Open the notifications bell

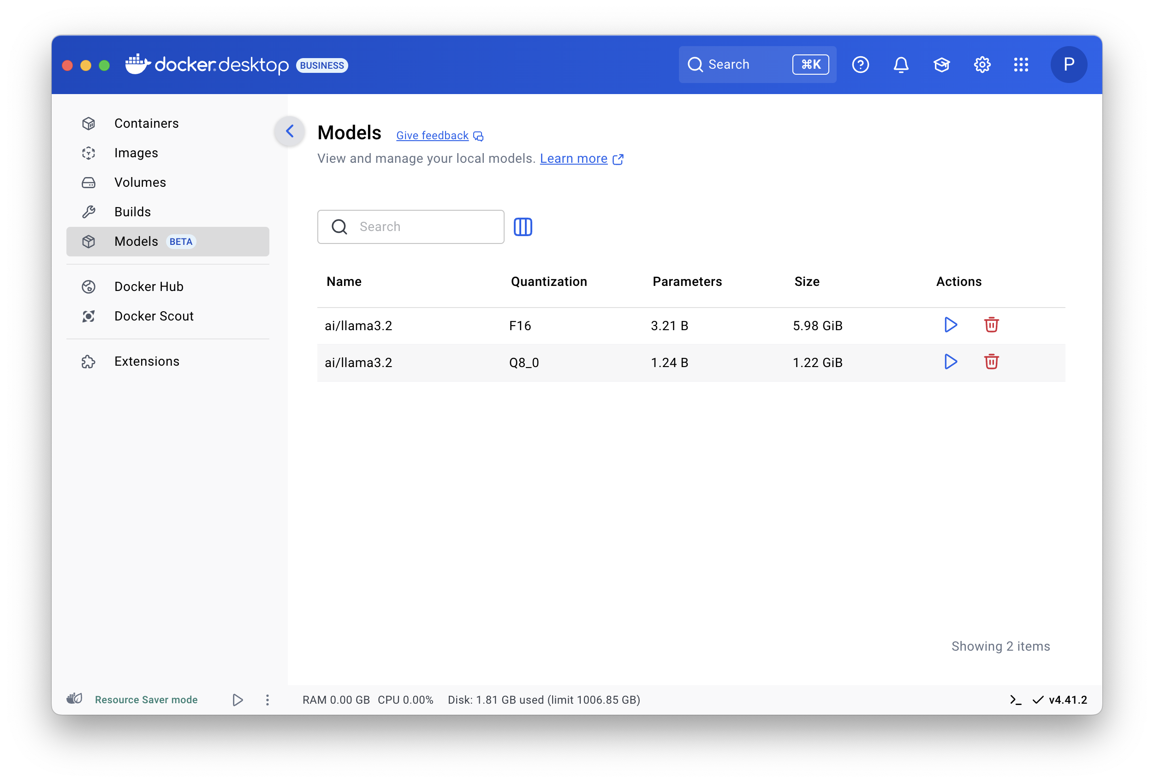point(901,65)
